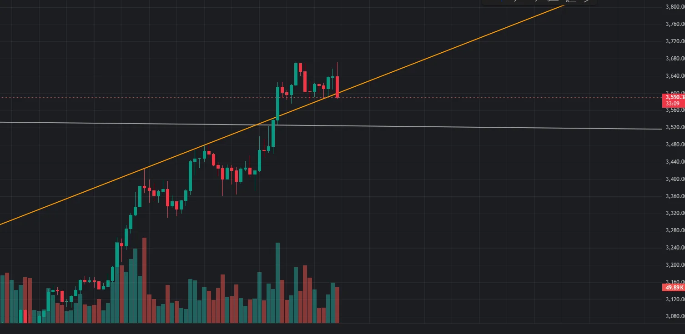Click the 3,400.00 price axis label
The image size is (685, 334).
(675, 179)
